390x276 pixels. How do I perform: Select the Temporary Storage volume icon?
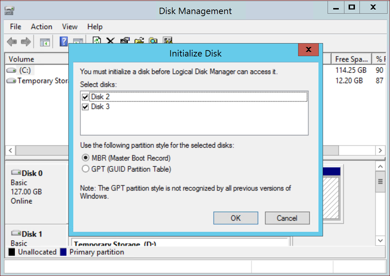12,81
